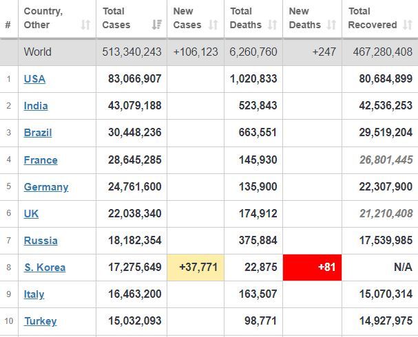418x337 pixels.
Task: Click the # rank column header
Action: point(8,25)
